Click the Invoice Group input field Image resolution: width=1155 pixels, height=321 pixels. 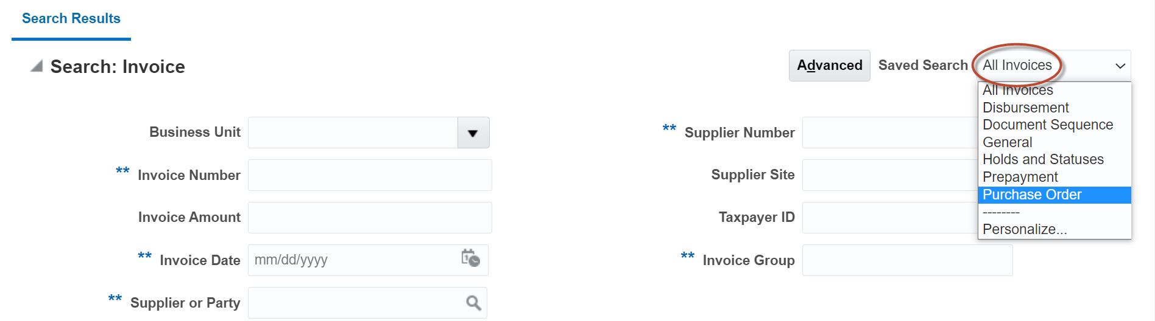click(x=907, y=260)
